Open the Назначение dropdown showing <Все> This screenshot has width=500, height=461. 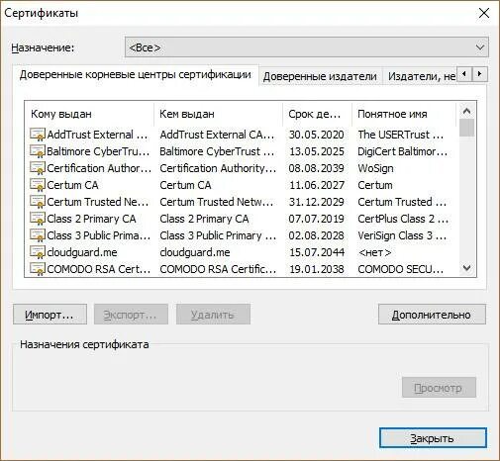pos(307,47)
